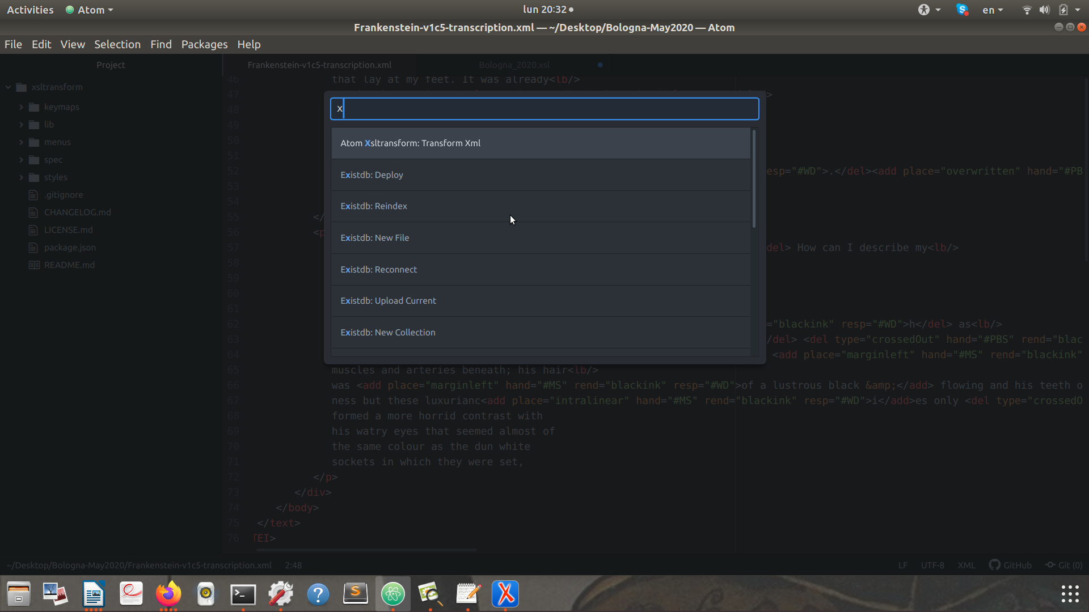Select Existdb: Upload Current command
Screen dimensions: 1089x612
coord(541,301)
